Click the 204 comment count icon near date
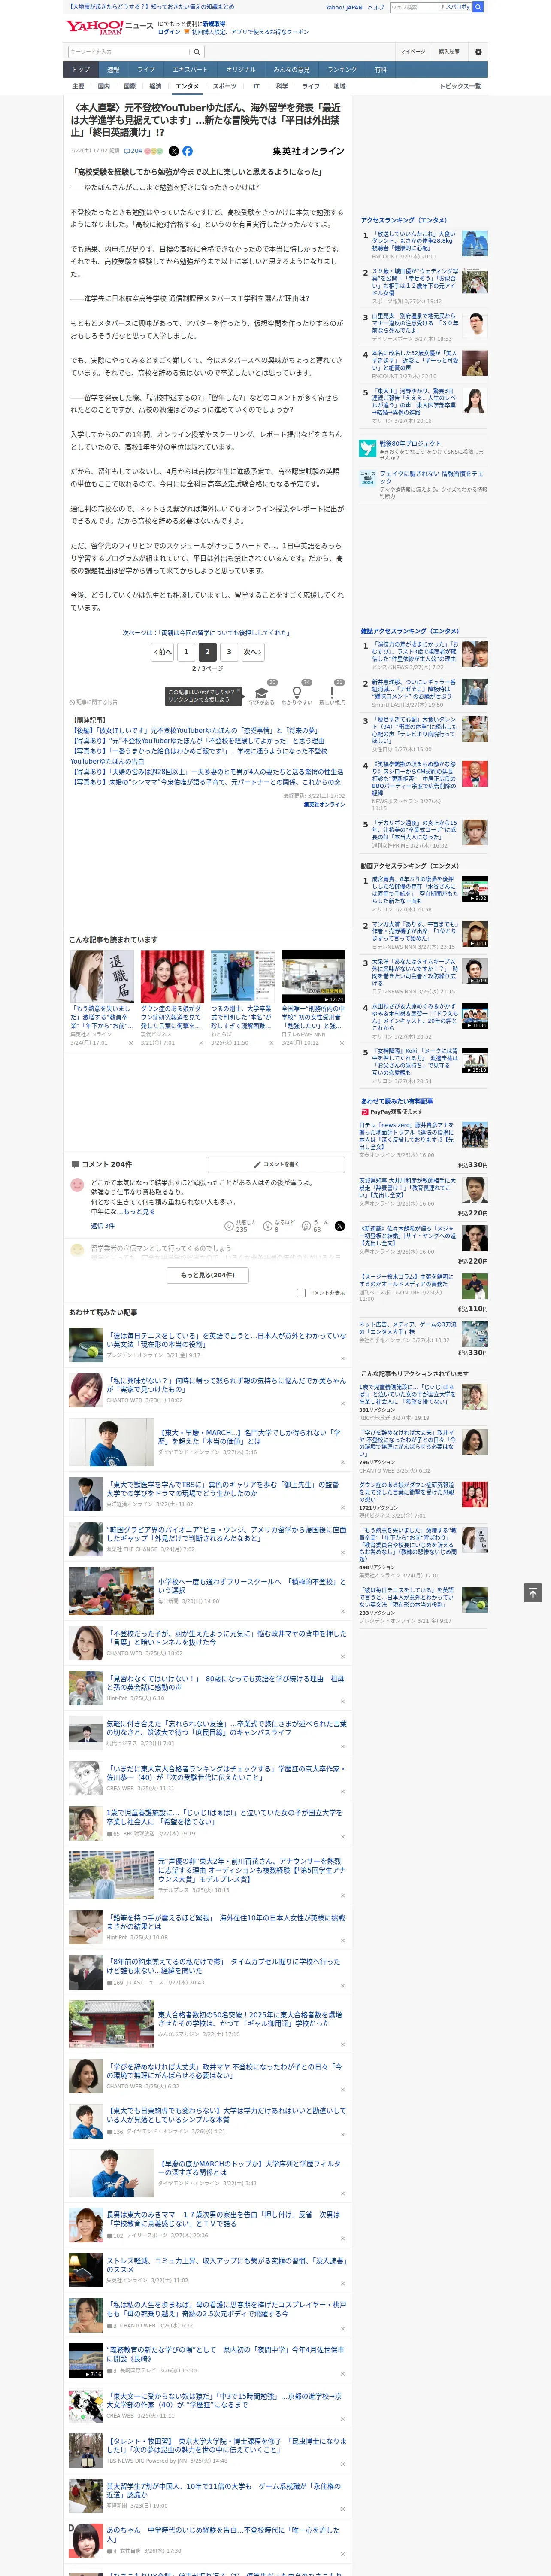The image size is (551, 2576). pyautogui.click(x=132, y=151)
